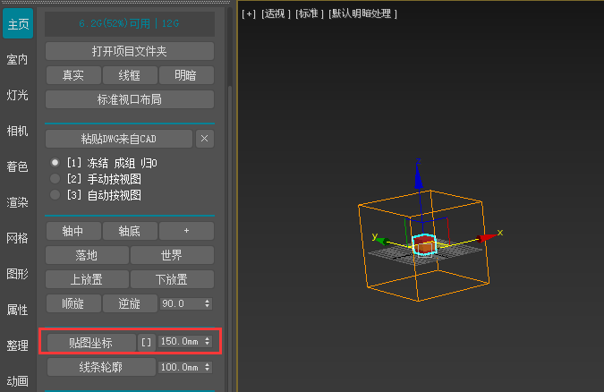Click the 轴中 pivot button
This screenshot has width=604, height=392.
click(x=73, y=231)
